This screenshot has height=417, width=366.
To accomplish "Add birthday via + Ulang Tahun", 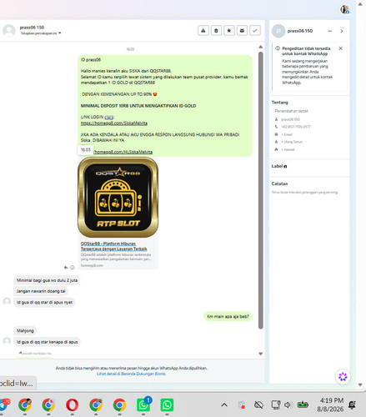I will (292, 142).
